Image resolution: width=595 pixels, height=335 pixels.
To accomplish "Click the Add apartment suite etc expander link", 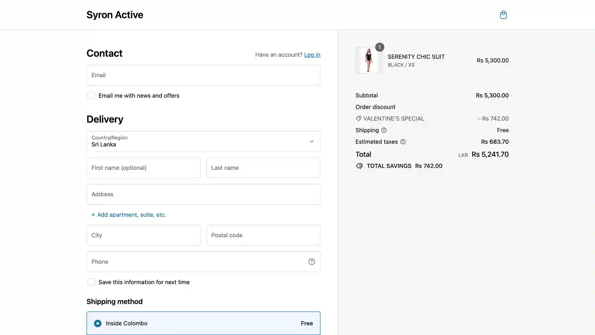I will tap(128, 214).
